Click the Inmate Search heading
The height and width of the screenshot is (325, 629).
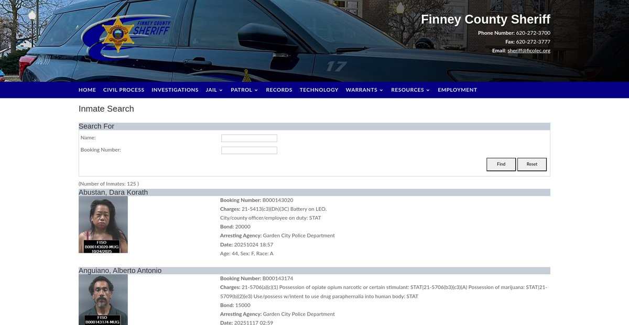coord(106,109)
